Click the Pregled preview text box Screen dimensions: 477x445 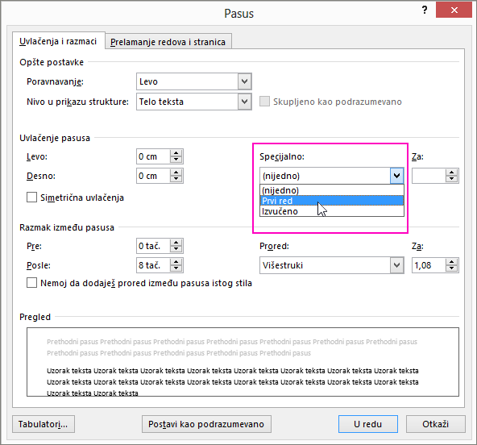pyautogui.click(x=243, y=362)
